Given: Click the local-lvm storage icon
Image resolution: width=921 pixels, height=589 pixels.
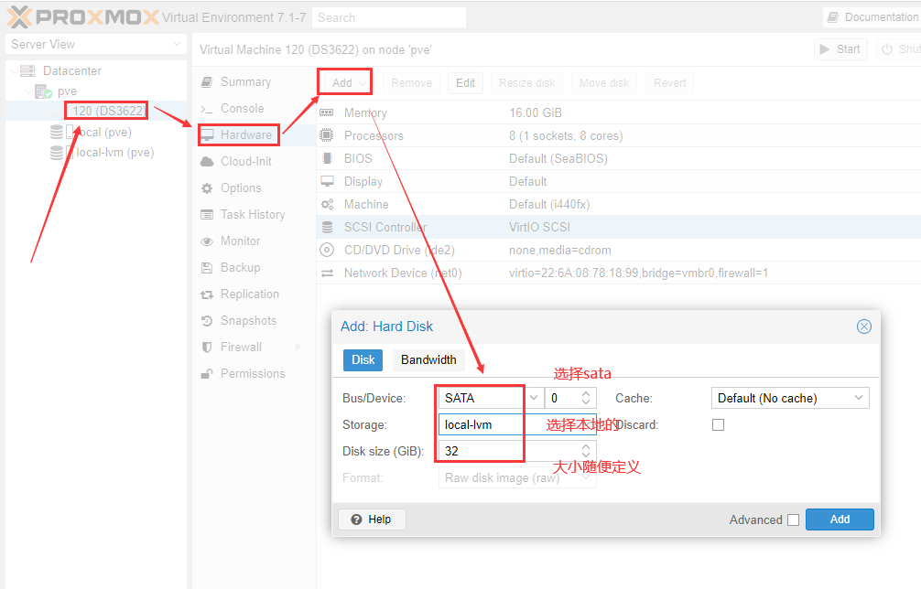Looking at the screenshot, I should [x=57, y=153].
